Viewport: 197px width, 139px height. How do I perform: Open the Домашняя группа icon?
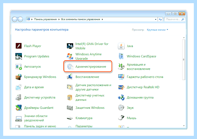coord(121,98)
